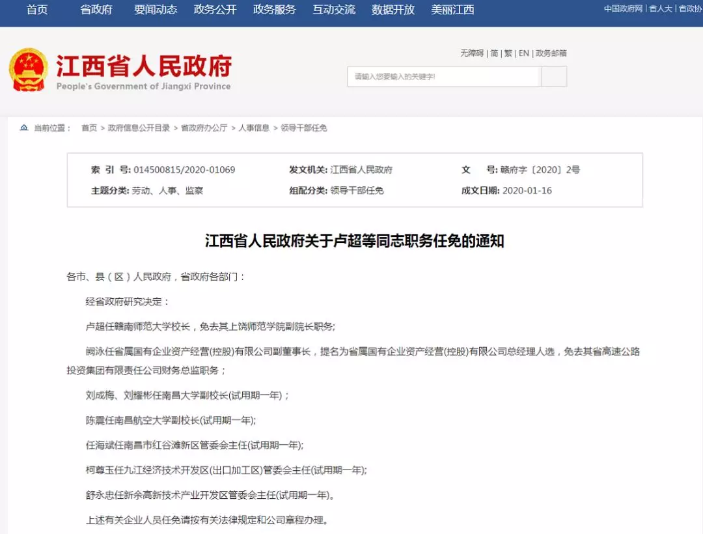Select 要闻动态 in the top navigation
The width and height of the screenshot is (703, 534).
click(154, 11)
